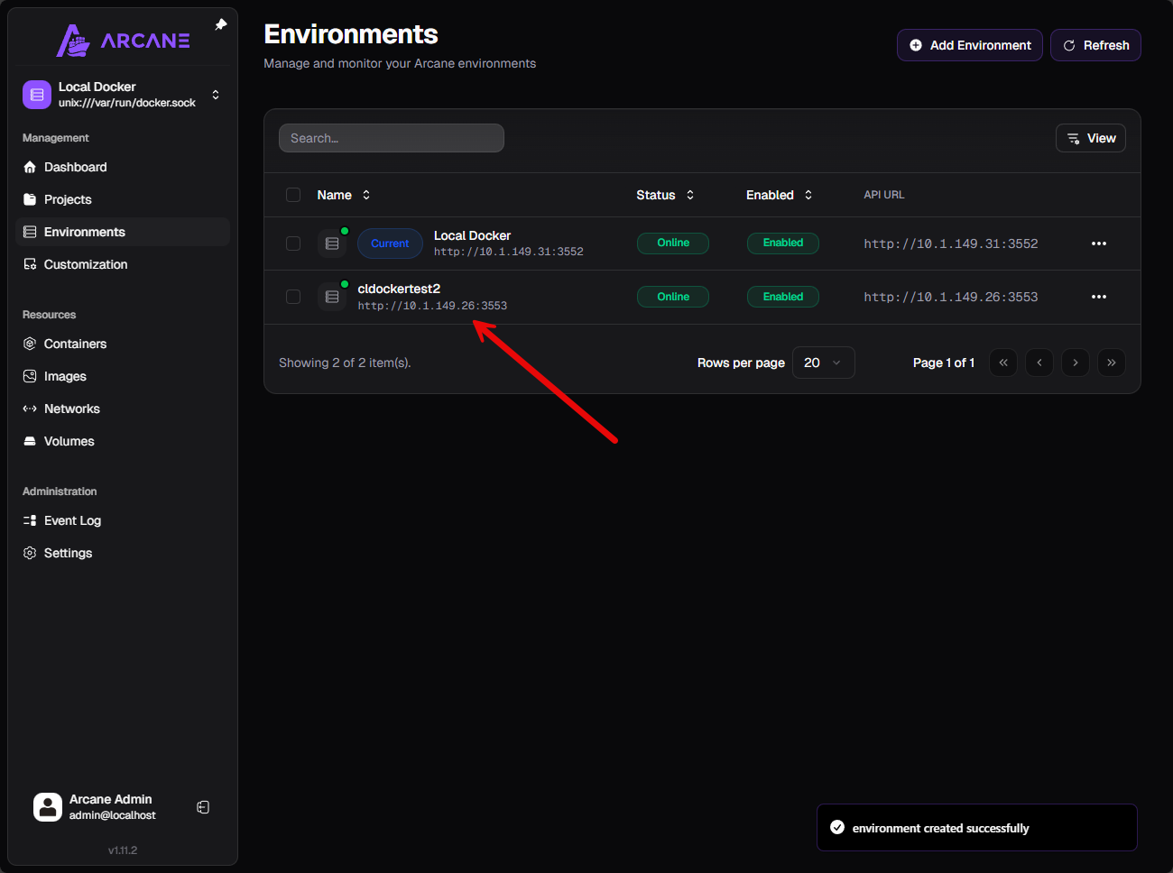Tick the cldockertest2 row checkbox

click(293, 297)
